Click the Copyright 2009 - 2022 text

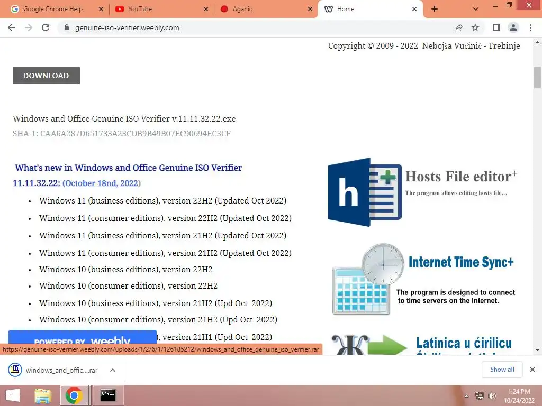[x=424, y=46]
